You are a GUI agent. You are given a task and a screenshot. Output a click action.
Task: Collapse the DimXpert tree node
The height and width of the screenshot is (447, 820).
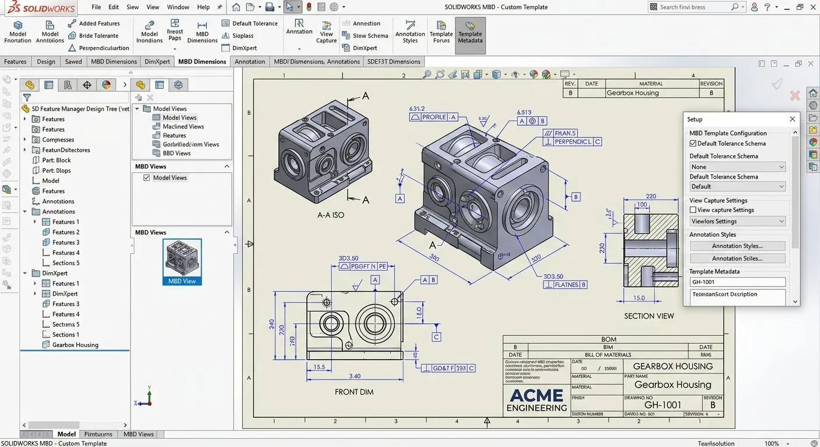(25, 273)
